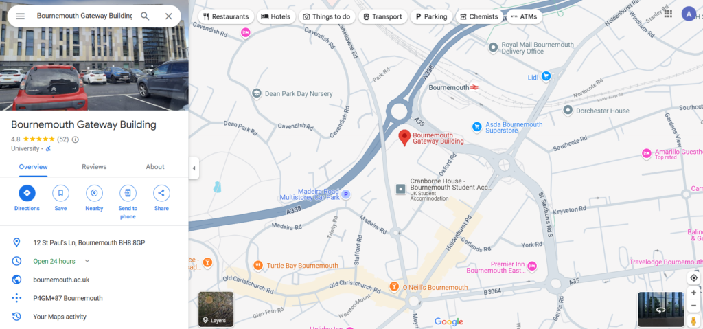Image resolution: width=703 pixels, height=329 pixels.
Task: Click the Send to phone icon
Action: [128, 193]
